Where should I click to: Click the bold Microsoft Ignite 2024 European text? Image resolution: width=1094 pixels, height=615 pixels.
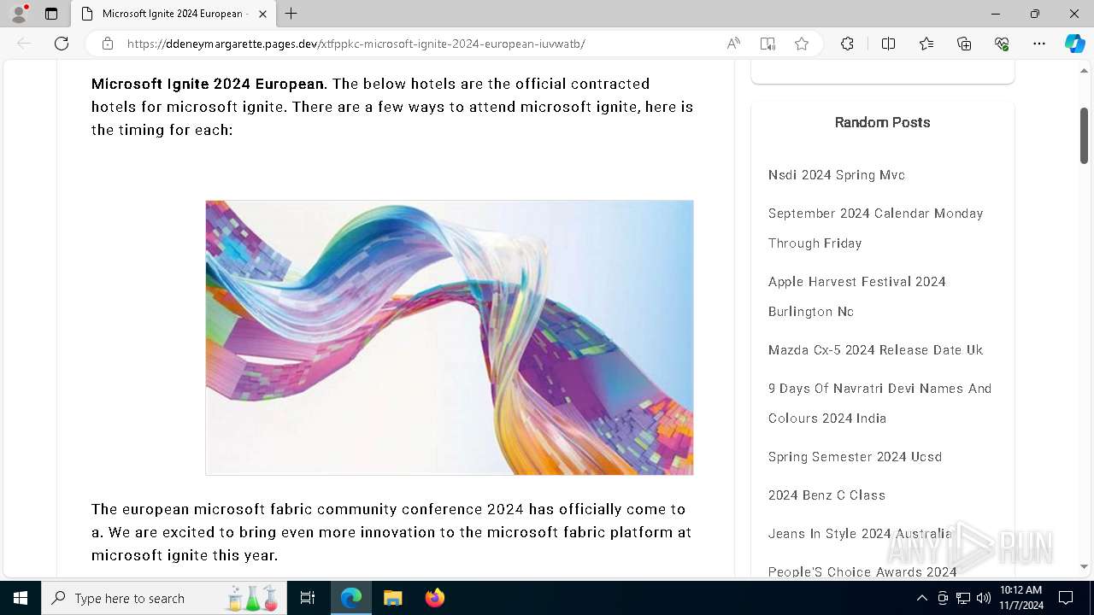(208, 84)
